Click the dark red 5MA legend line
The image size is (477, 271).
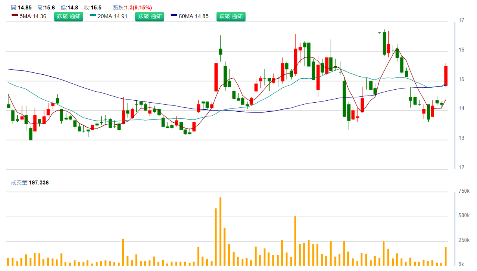(x=15, y=16)
